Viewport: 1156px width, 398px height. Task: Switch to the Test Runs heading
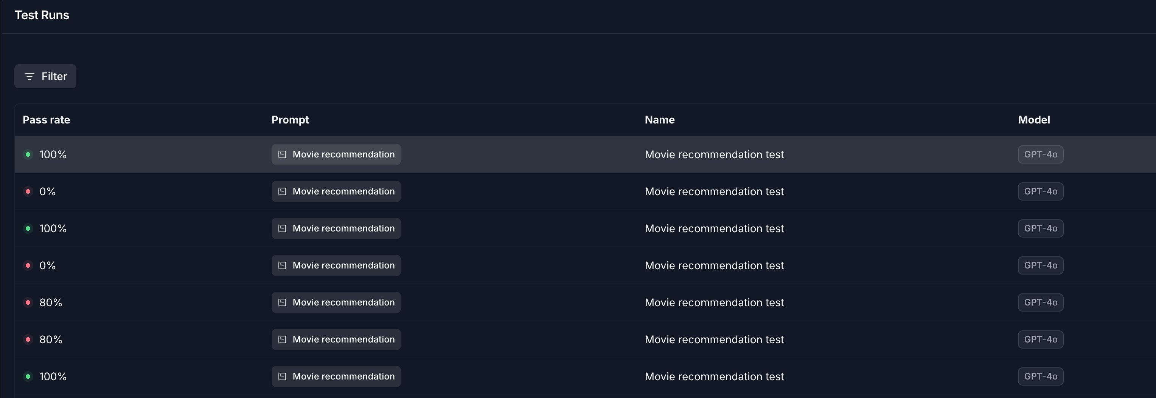[42, 15]
